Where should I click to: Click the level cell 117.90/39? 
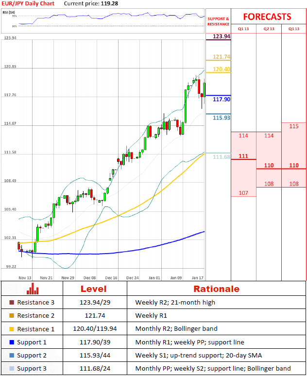(95, 342)
